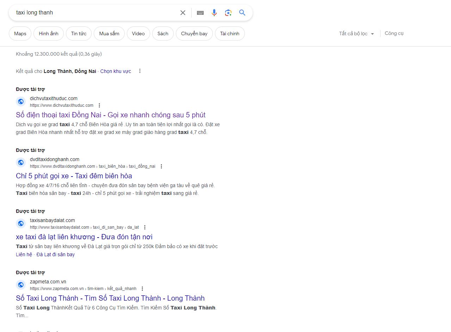The height and width of the screenshot is (332, 451).
Task: Select the 'Tin tức' filter
Action: tap(79, 33)
